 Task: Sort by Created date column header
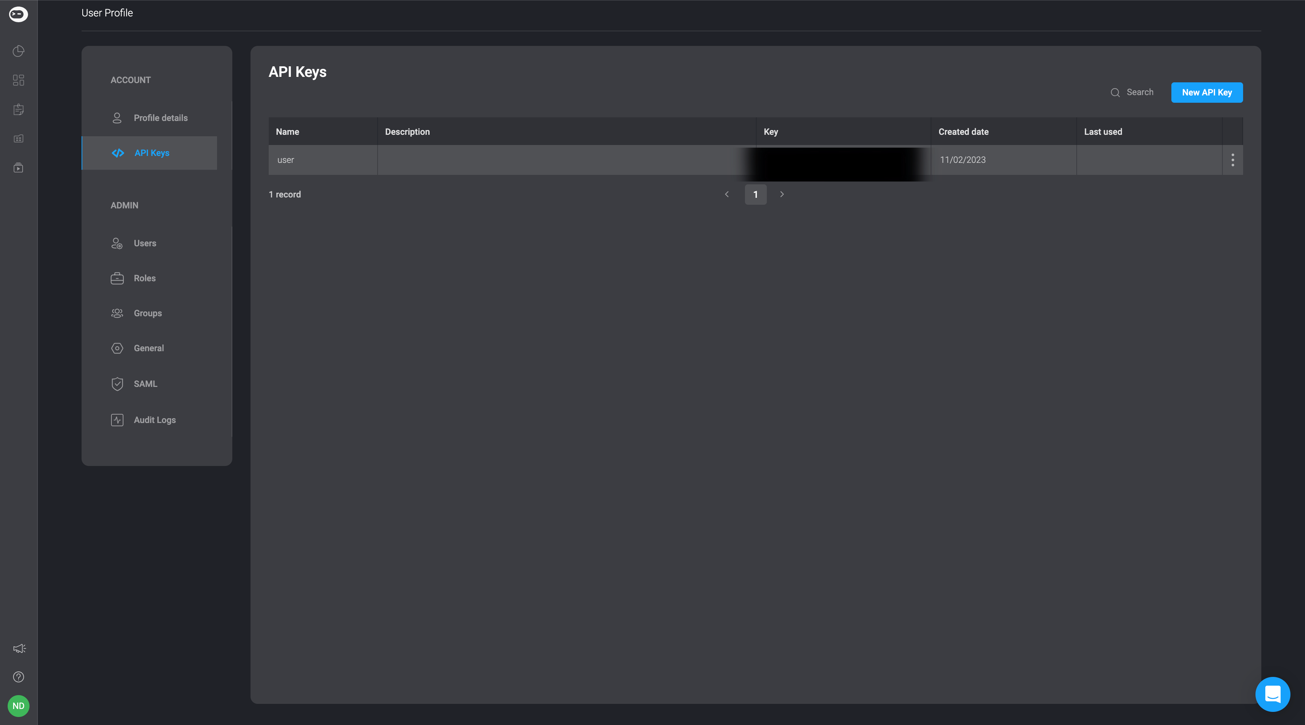(x=963, y=132)
